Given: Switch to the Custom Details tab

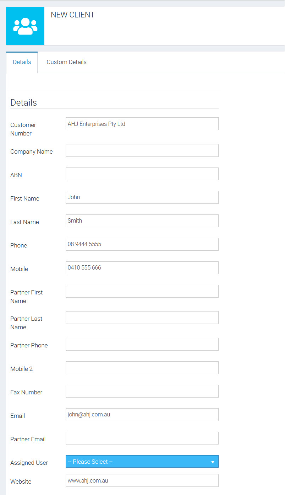Looking at the screenshot, I should 66,62.
